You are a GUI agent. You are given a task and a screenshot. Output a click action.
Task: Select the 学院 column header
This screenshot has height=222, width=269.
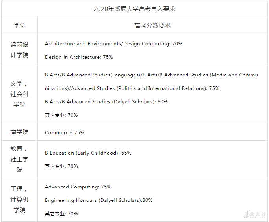[x=19, y=25]
